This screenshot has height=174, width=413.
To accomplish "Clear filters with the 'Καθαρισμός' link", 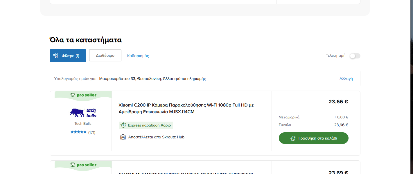I will [138, 56].
